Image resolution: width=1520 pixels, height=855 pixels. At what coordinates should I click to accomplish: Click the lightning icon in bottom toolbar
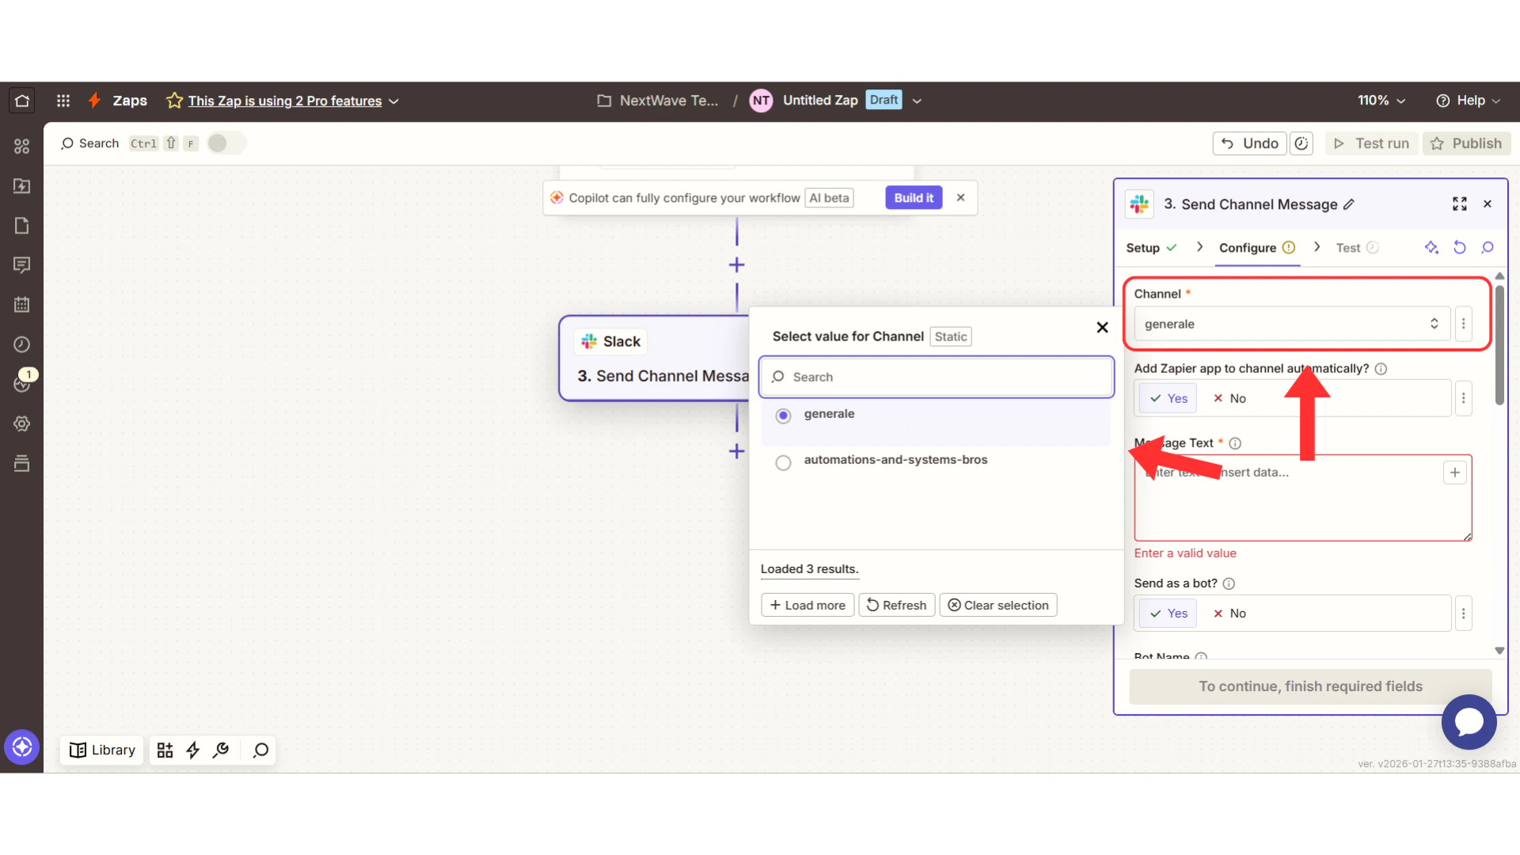click(x=192, y=750)
